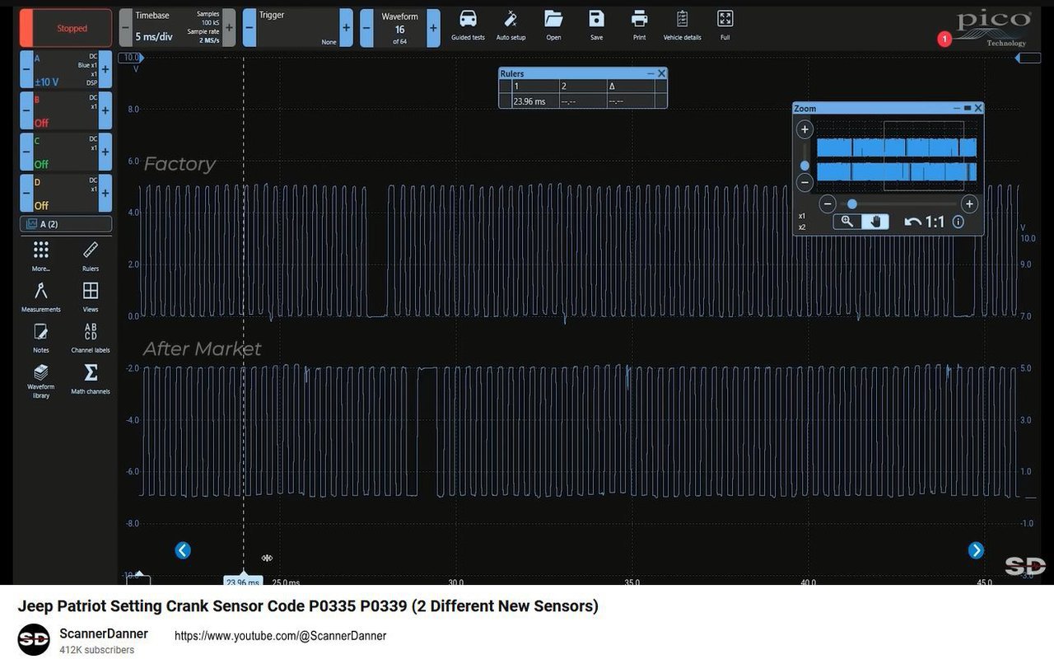Minimize the Rulers panel

coord(651,73)
